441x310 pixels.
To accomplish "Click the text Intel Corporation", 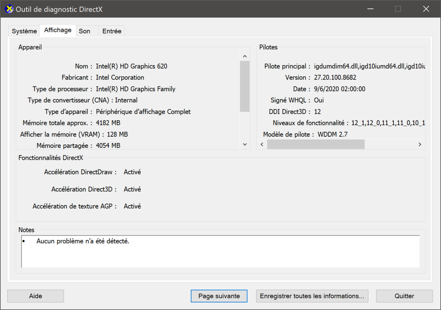I will (x=120, y=78).
